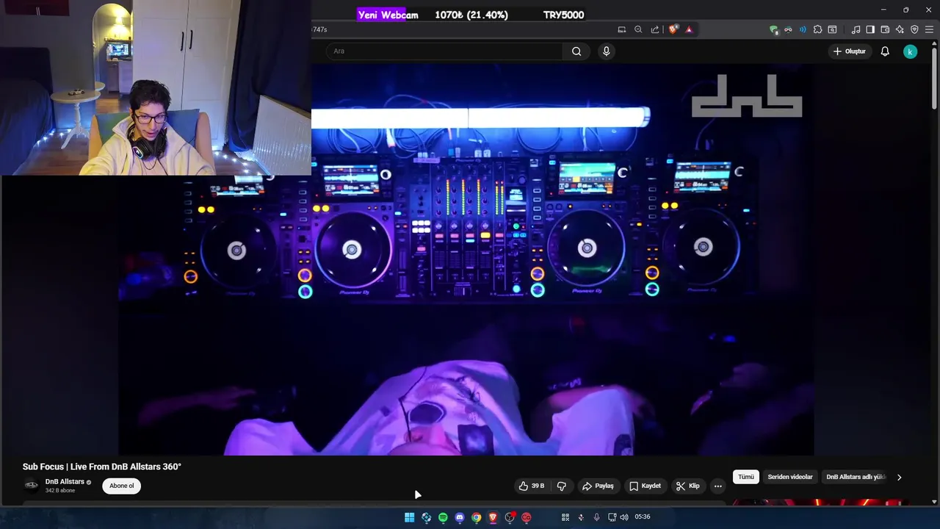Select the DnB Allstars adlı yükleyen chip
Screen dimensions: 940x529
click(x=856, y=477)
